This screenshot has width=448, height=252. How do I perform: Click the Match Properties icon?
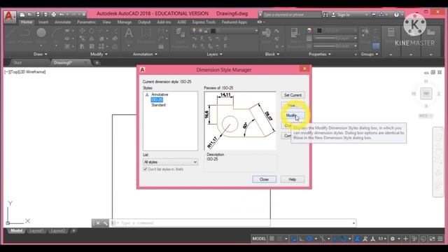point(295,36)
